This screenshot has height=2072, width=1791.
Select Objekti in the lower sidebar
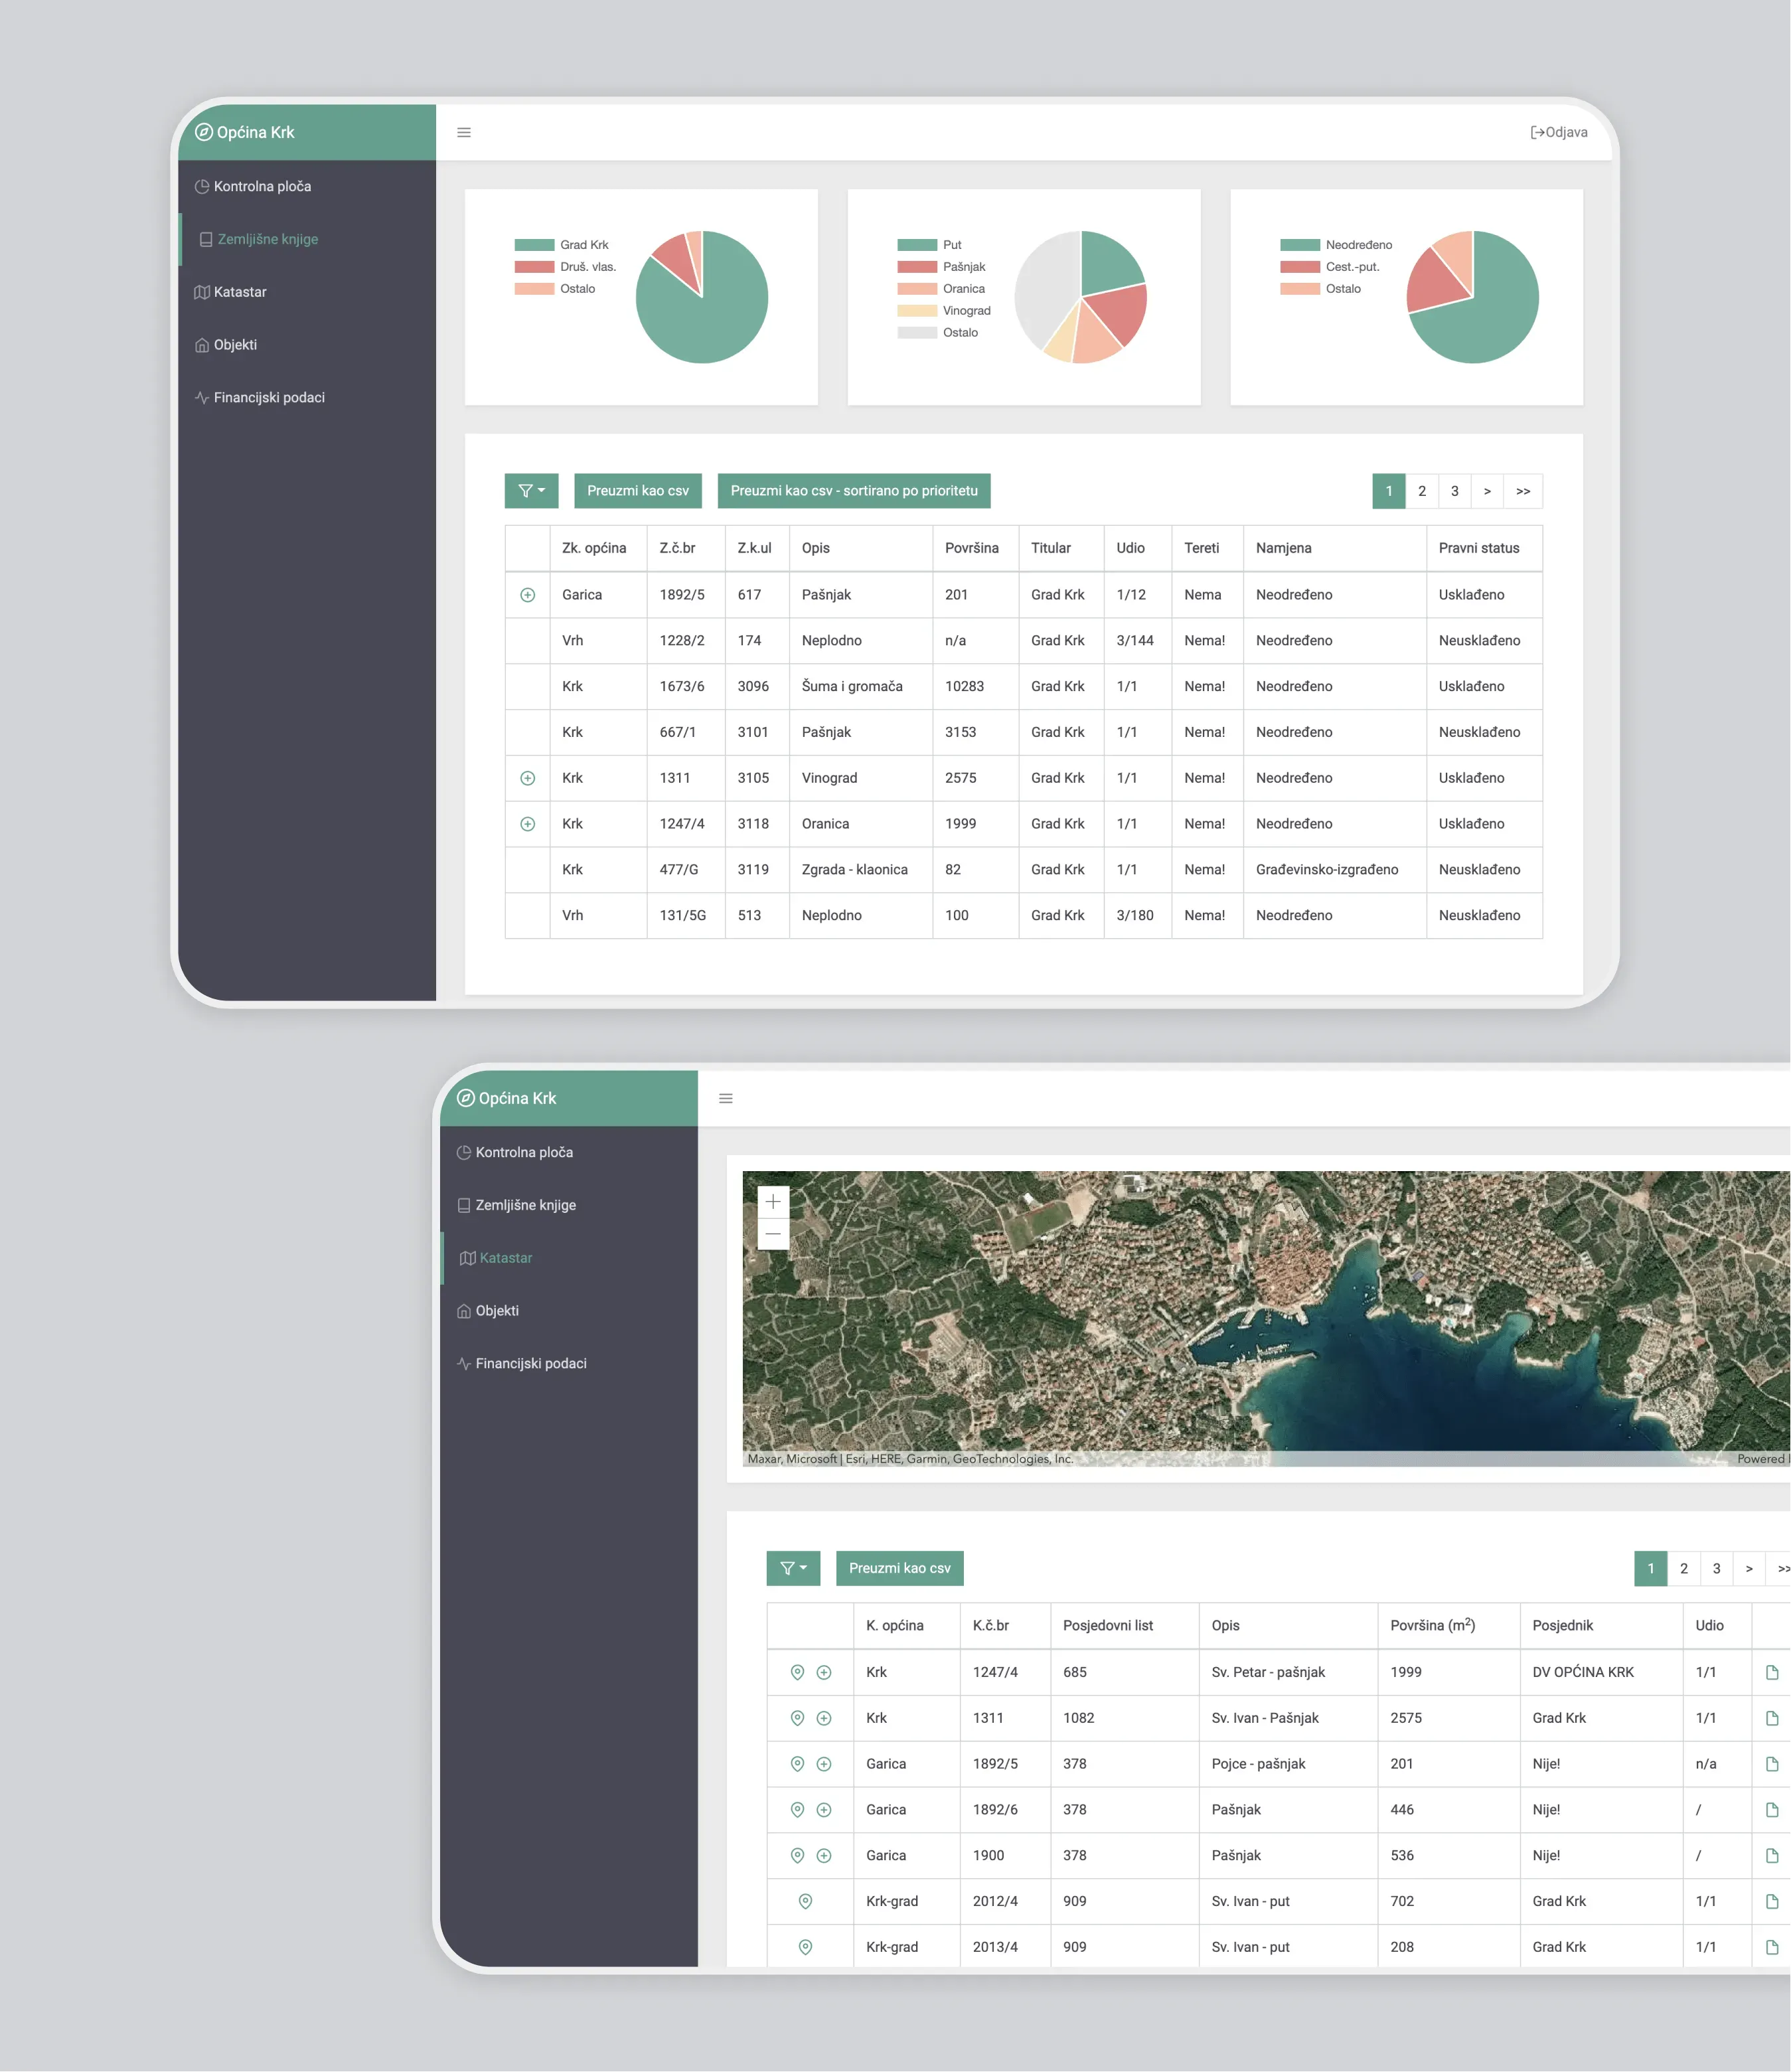click(x=497, y=1310)
